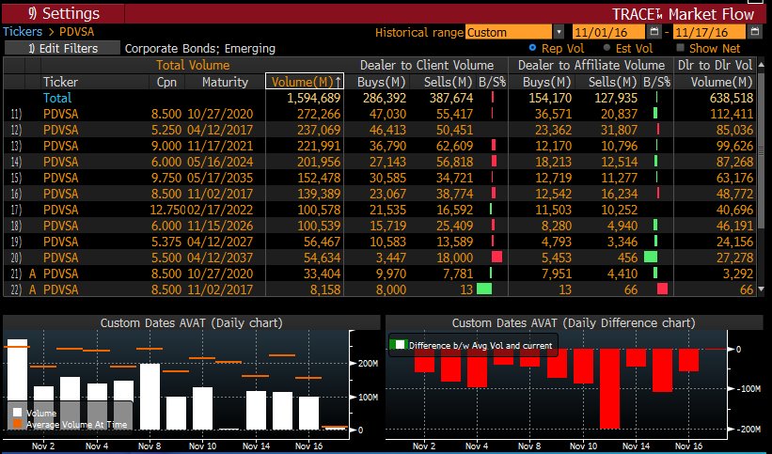Click total volume value 1,594,689
Image resolution: width=772 pixels, height=454 pixels.
coord(314,98)
